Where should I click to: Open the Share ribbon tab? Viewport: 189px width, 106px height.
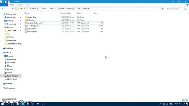20,5
